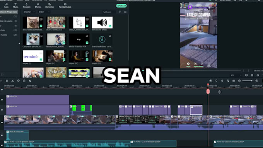Select the efecto de sonido POP audio clip
This screenshot has width=263, height=148.
click(17, 135)
